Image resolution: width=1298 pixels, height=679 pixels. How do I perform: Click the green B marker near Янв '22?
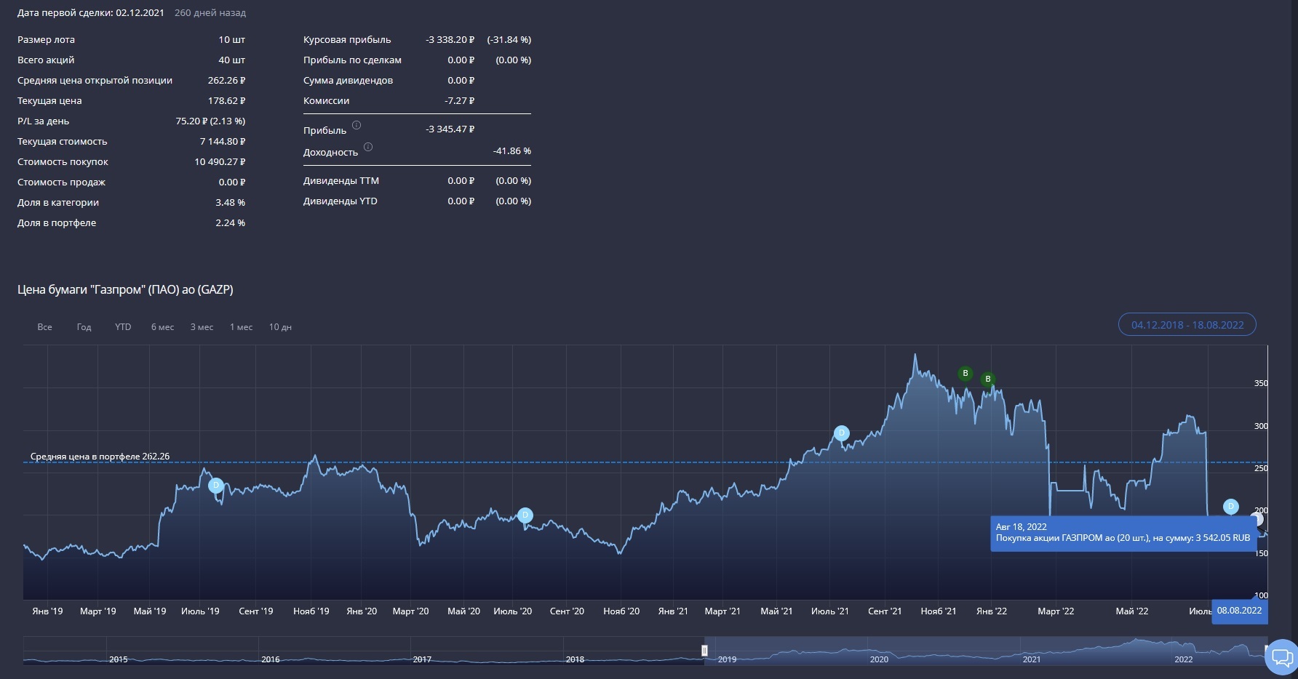[988, 379]
